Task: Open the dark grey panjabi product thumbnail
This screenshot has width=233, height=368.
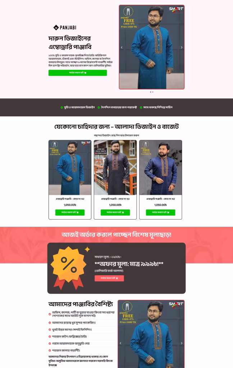Action: pyautogui.click(x=115, y=167)
